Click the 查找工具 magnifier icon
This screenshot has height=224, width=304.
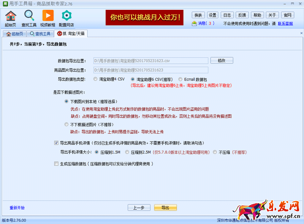[29, 16]
